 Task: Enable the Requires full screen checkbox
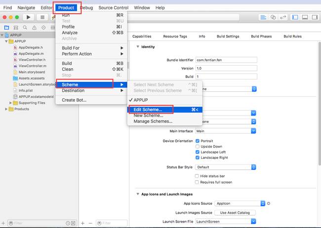click(197, 182)
